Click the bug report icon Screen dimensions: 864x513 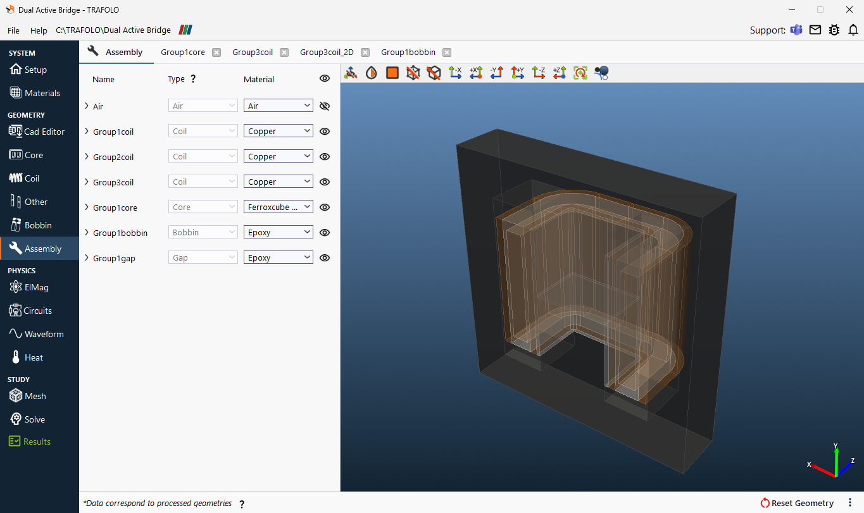coord(834,30)
